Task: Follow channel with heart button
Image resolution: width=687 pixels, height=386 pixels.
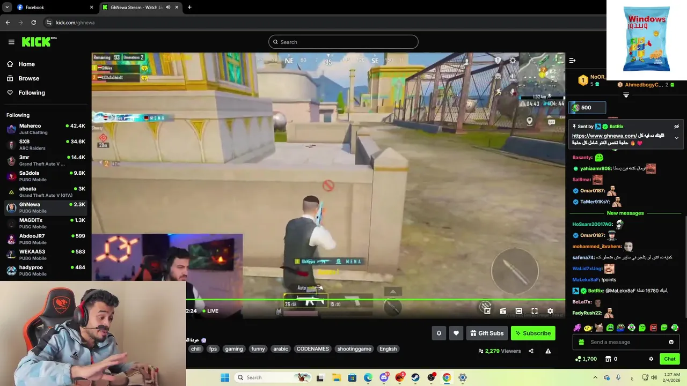Action: point(456,333)
